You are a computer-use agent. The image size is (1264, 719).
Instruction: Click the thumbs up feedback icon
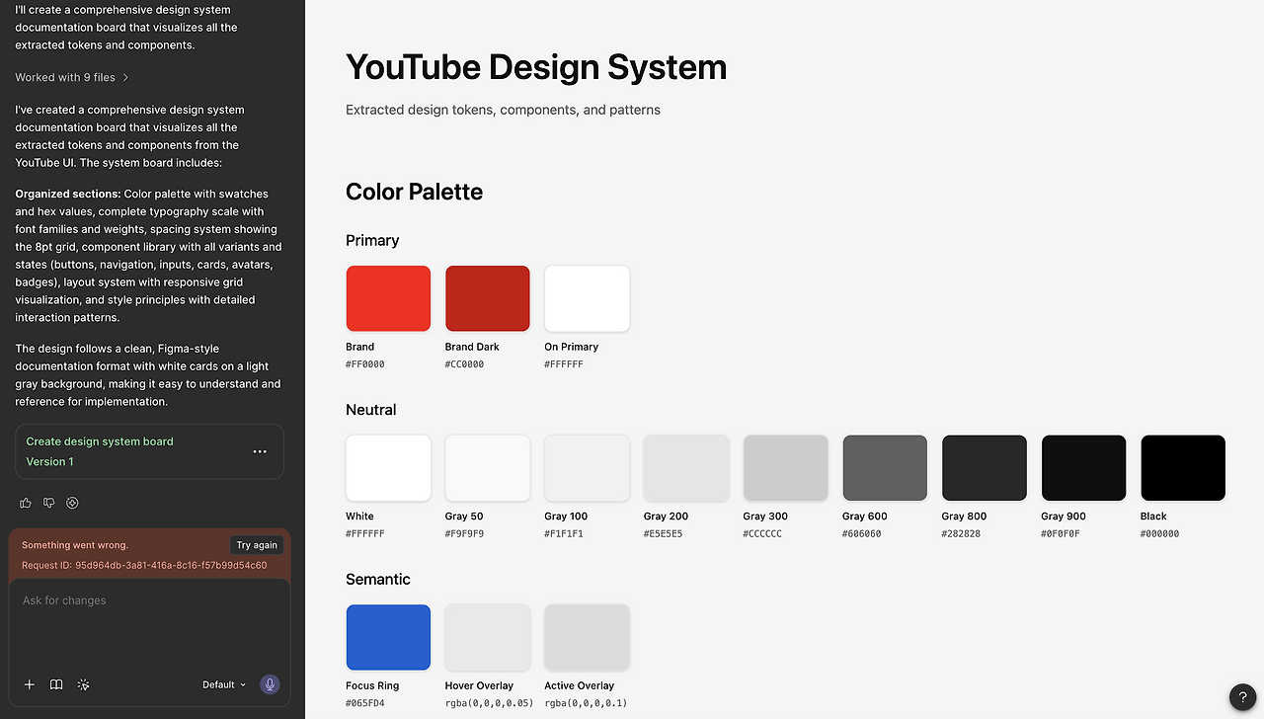[26, 503]
